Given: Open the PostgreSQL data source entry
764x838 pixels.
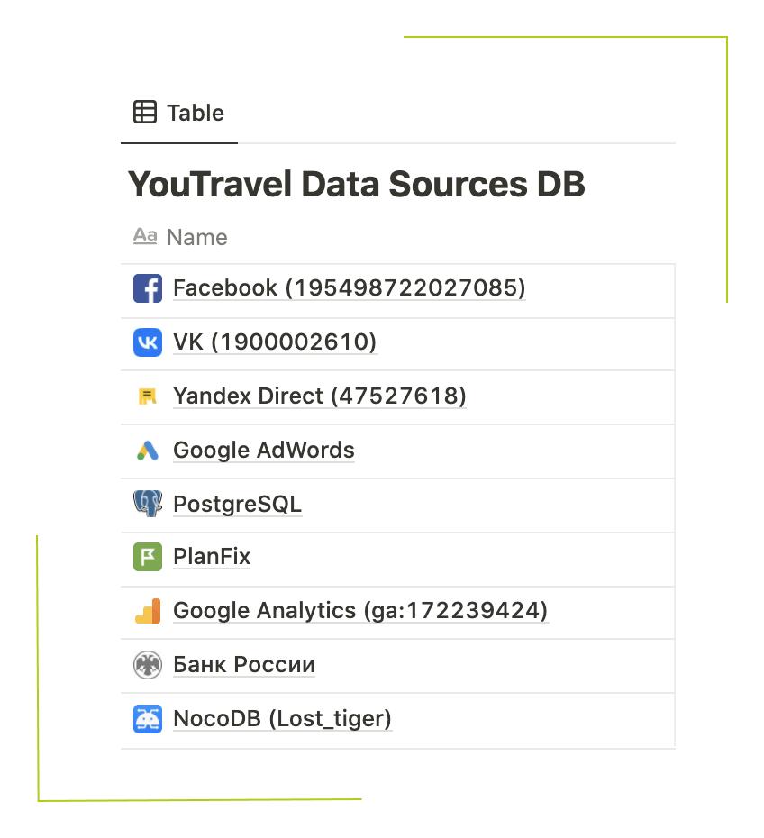Looking at the screenshot, I should pos(237,504).
